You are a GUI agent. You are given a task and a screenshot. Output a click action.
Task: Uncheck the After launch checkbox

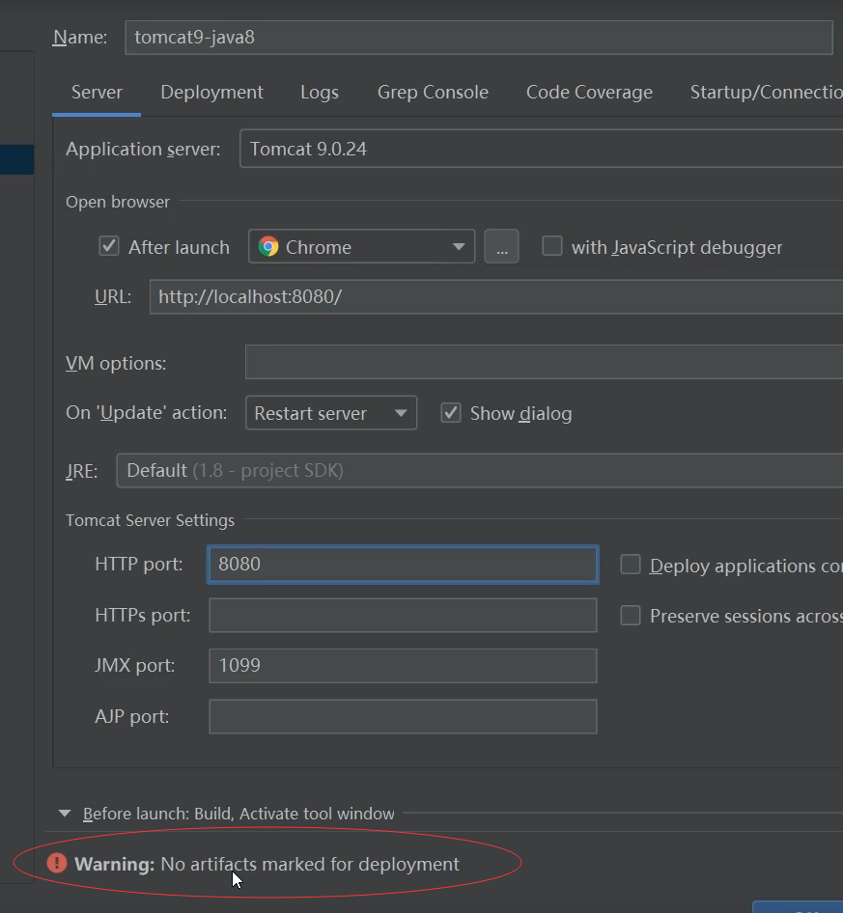point(109,246)
